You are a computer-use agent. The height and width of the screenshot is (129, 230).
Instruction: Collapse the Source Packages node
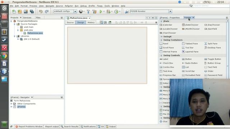coord(14,24)
